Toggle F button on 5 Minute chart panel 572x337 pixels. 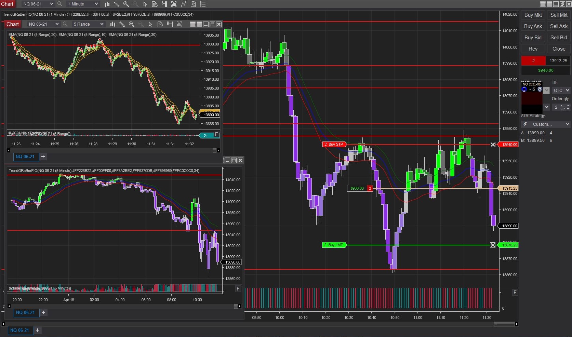(x=238, y=289)
